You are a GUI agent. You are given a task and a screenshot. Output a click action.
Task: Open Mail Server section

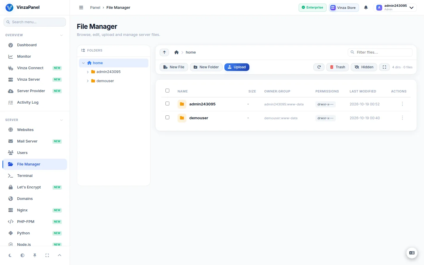point(35,141)
